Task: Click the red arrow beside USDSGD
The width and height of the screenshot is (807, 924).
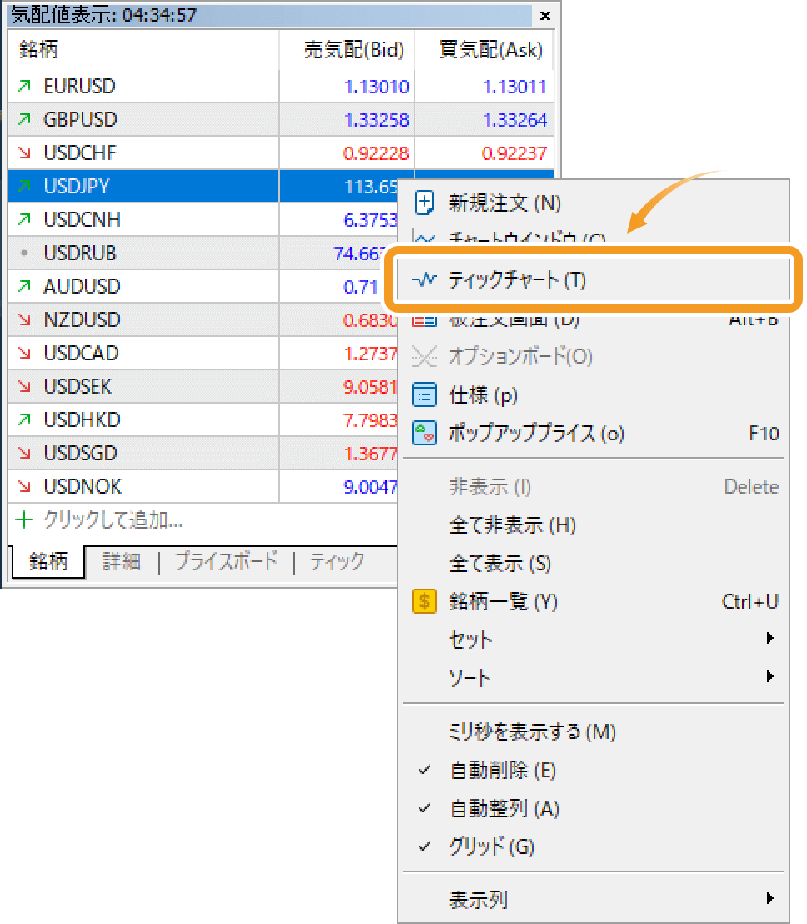Action: pos(24,453)
